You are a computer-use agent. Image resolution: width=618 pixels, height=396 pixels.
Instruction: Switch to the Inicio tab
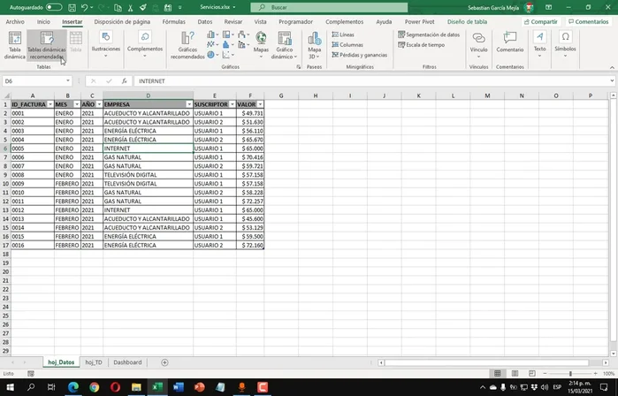click(x=43, y=22)
